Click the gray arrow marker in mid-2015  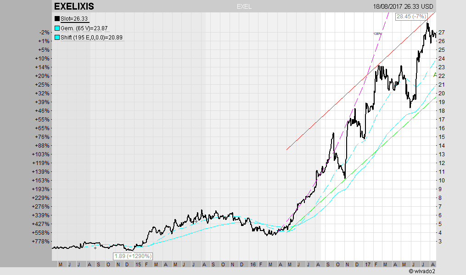(196, 221)
